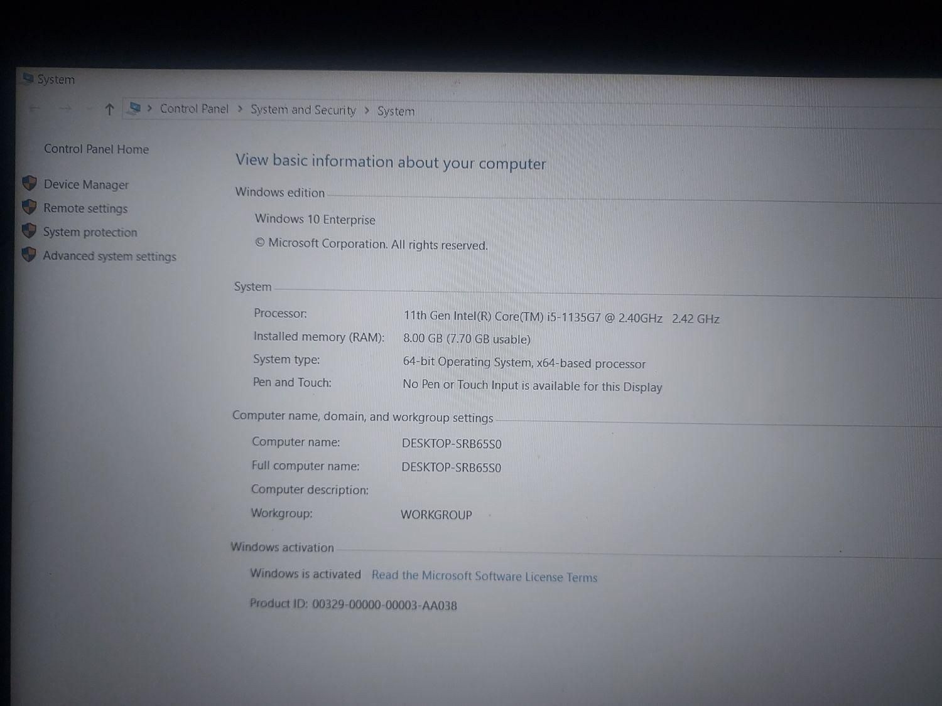Image resolution: width=942 pixels, height=706 pixels.
Task: Click the 'Installed memory (RAM):' label
Action: pyautogui.click(x=318, y=337)
